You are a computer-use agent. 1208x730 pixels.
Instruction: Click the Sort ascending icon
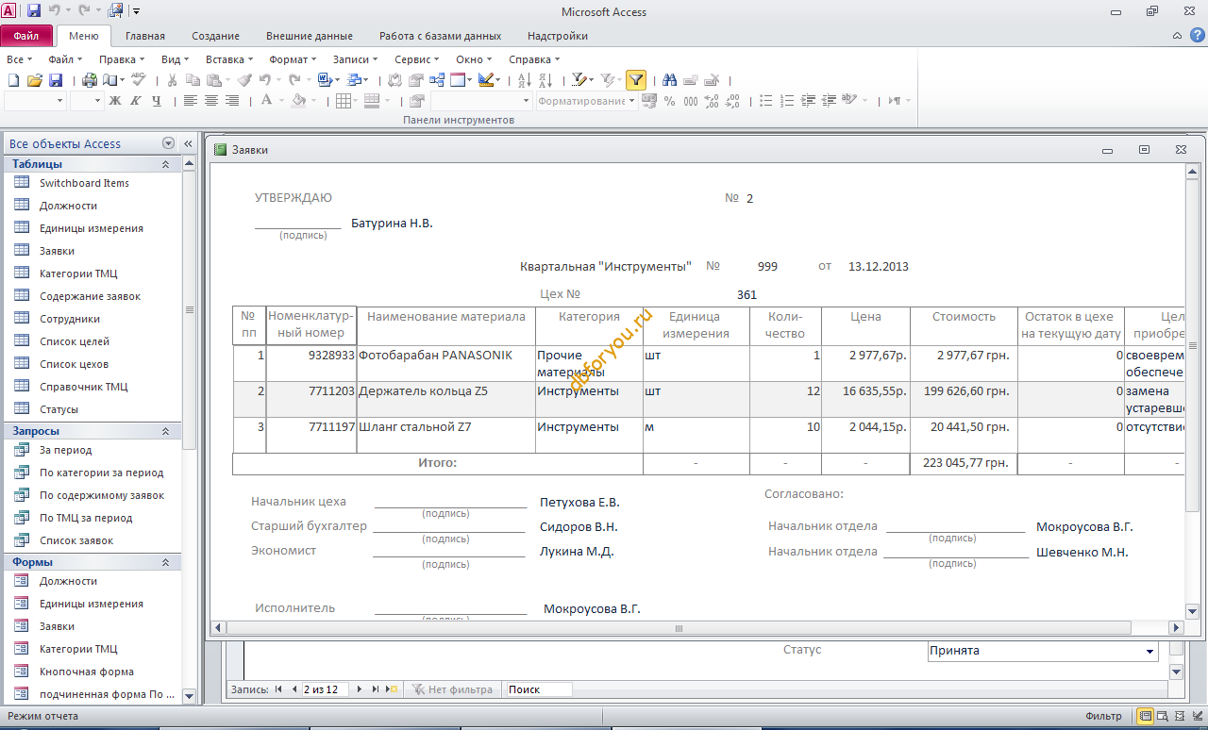pos(526,80)
